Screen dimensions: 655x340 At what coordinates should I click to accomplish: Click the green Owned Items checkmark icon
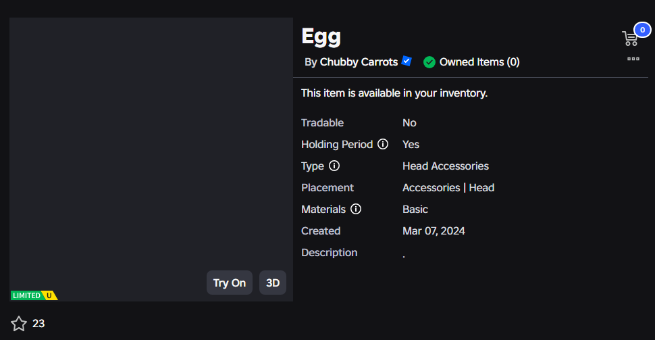pos(429,62)
